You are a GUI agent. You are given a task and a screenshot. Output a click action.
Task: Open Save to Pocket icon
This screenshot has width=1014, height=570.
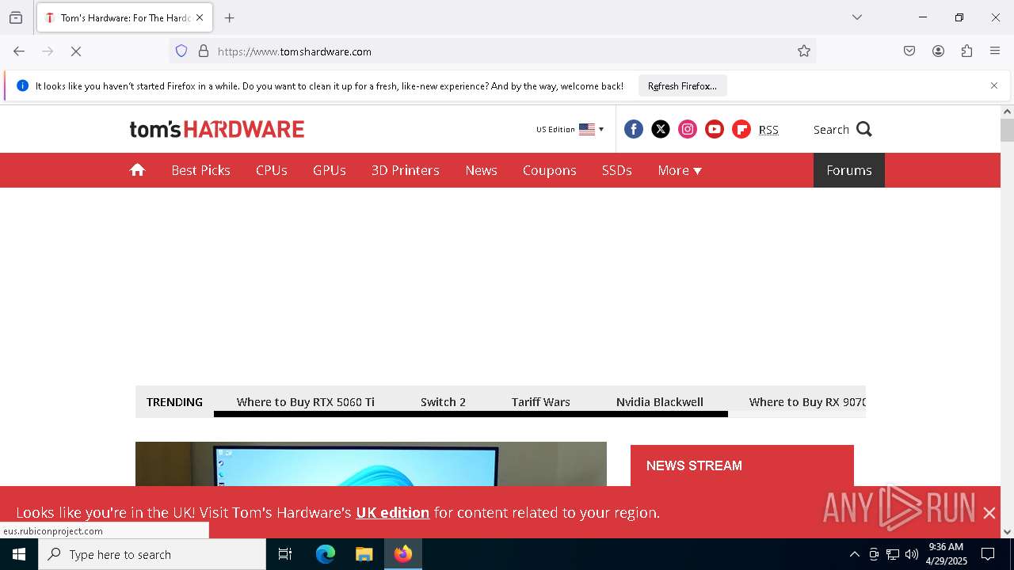909,51
